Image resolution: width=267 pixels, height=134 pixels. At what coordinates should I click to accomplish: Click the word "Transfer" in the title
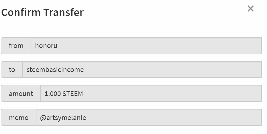[x=64, y=12]
